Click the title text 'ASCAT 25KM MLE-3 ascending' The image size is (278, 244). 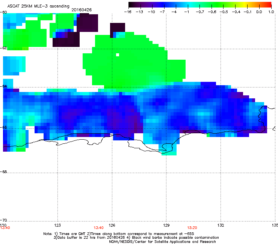tap(38, 6)
